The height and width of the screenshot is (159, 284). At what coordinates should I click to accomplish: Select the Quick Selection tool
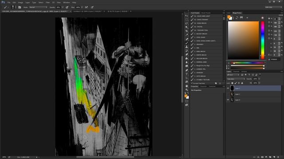186,27
